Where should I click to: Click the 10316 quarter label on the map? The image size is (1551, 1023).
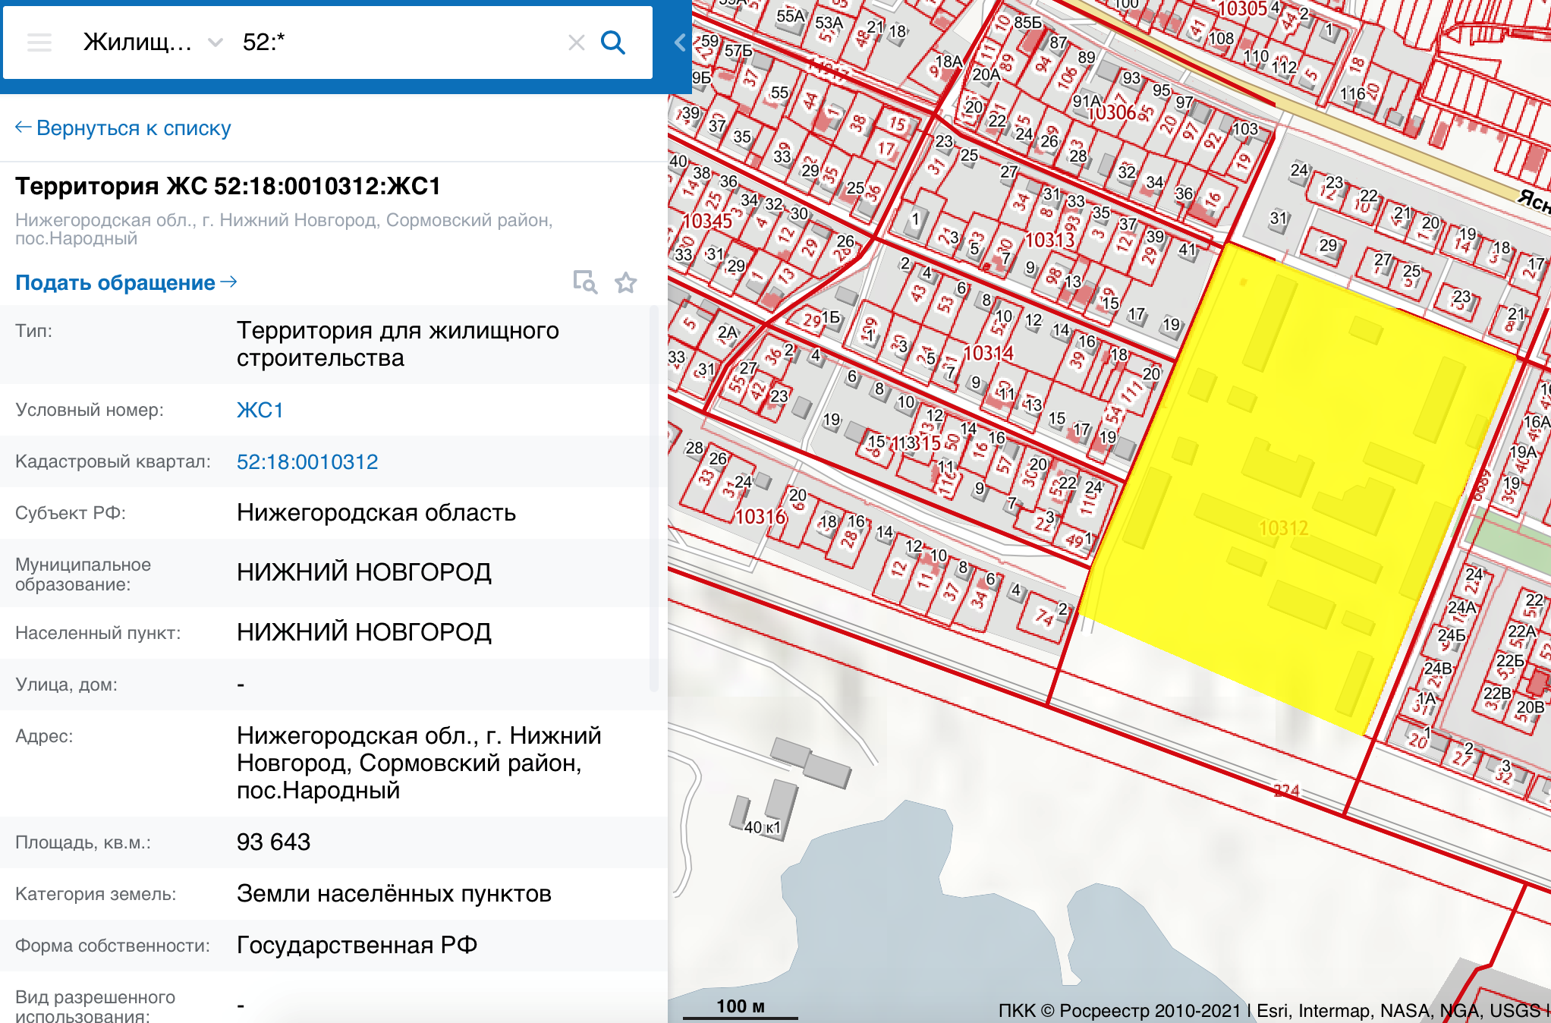click(760, 517)
